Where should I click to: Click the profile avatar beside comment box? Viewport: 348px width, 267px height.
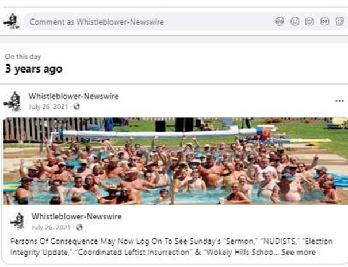tap(12, 21)
